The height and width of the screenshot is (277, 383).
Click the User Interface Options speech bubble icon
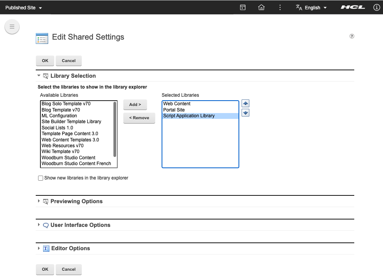(x=45, y=225)
